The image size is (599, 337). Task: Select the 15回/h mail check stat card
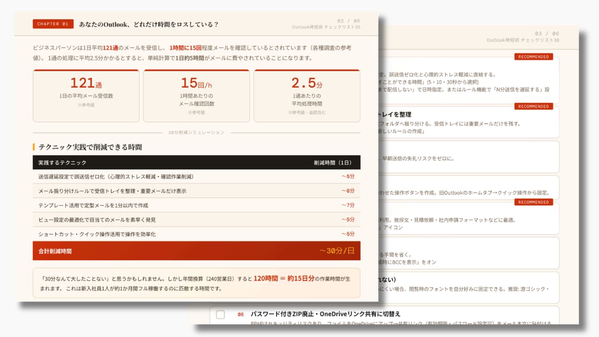[x=197, y=95]
